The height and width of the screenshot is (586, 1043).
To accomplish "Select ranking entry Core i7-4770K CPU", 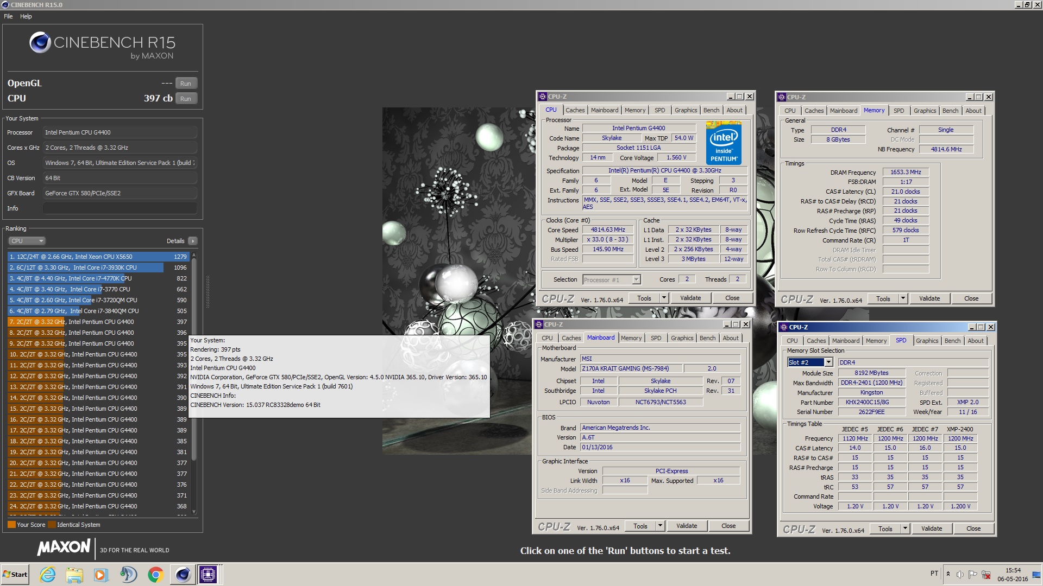I will click(x=98, y=278).
